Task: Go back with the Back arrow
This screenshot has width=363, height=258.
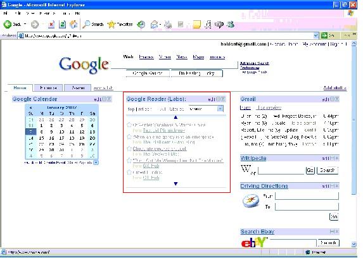Action: (8, 24)
